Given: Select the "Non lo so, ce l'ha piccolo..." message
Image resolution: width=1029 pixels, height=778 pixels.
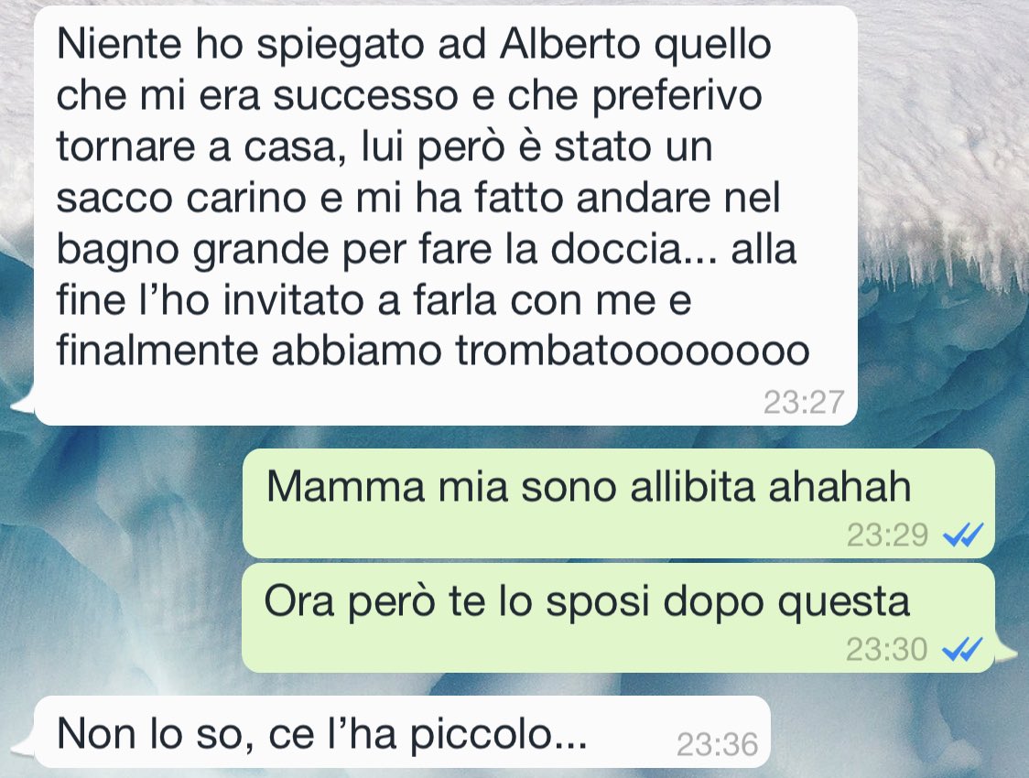Looking at the screenshot, I should pyautogui.click(x=402, y=732).
